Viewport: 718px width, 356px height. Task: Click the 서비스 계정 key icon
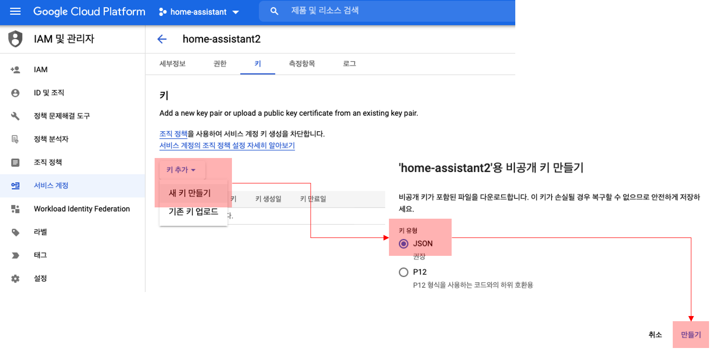click(15, 186)
